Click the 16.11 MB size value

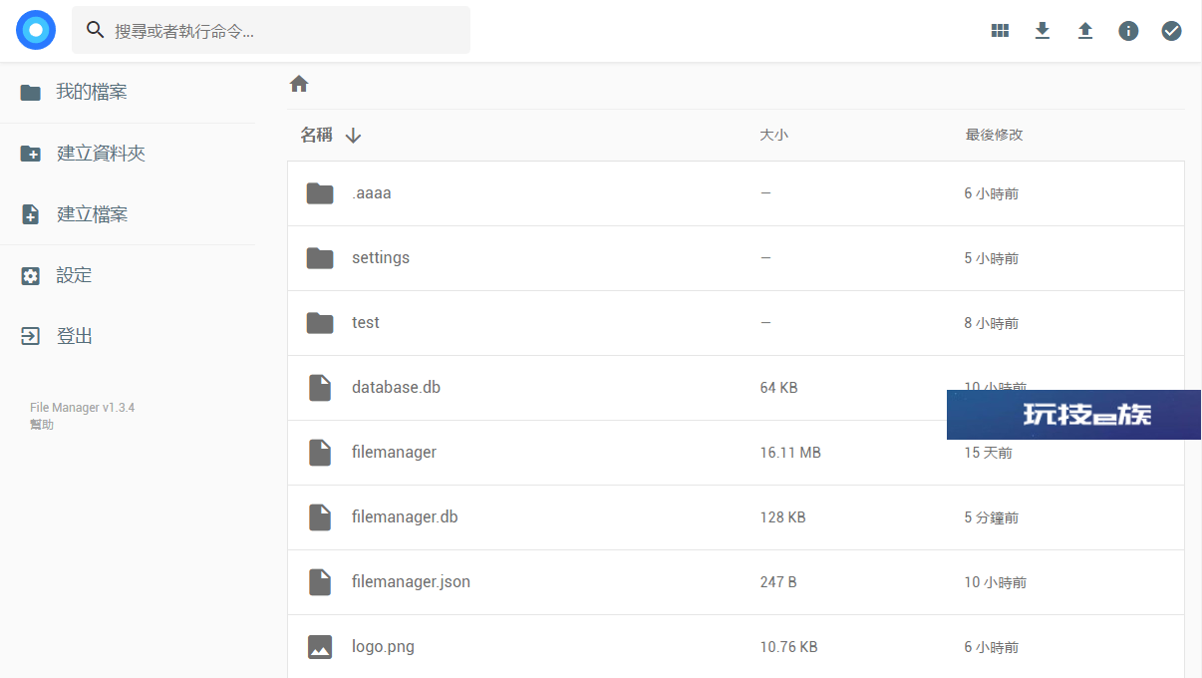click(x=790, y=453)
